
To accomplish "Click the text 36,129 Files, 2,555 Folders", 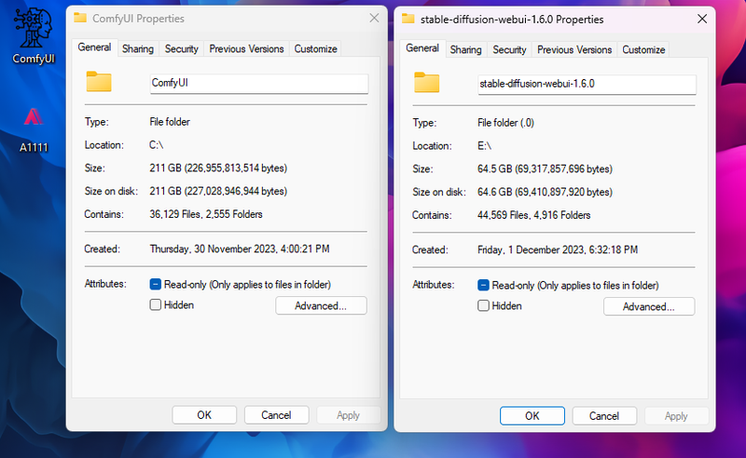I will (206, 214).
